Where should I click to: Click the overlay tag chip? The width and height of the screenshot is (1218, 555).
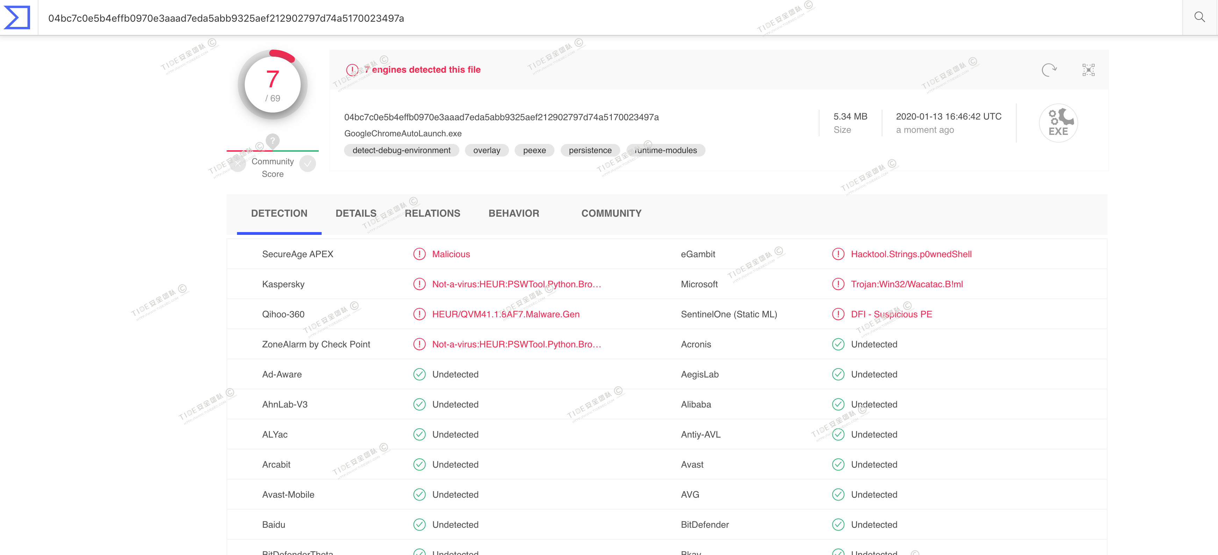[x=487, y=150]
